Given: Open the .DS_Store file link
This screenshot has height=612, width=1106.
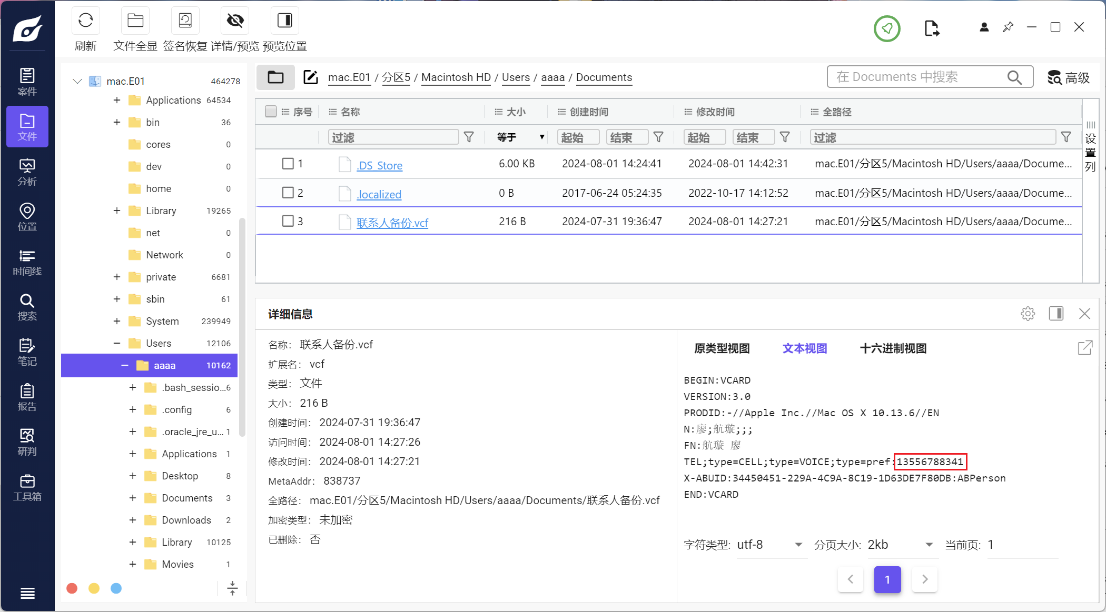Looking at the screenshot, I should click(x=379, y=165).
